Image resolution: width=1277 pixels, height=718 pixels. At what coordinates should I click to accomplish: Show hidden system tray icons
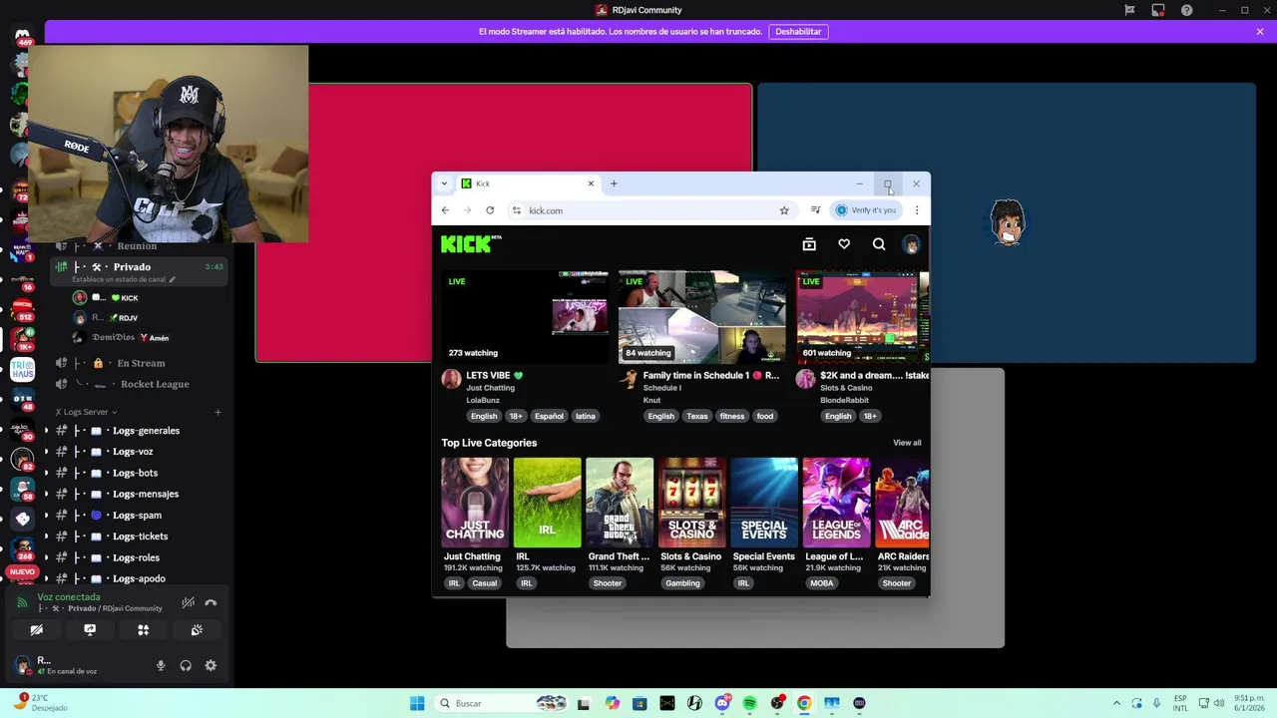click(x=1116, y=703)
